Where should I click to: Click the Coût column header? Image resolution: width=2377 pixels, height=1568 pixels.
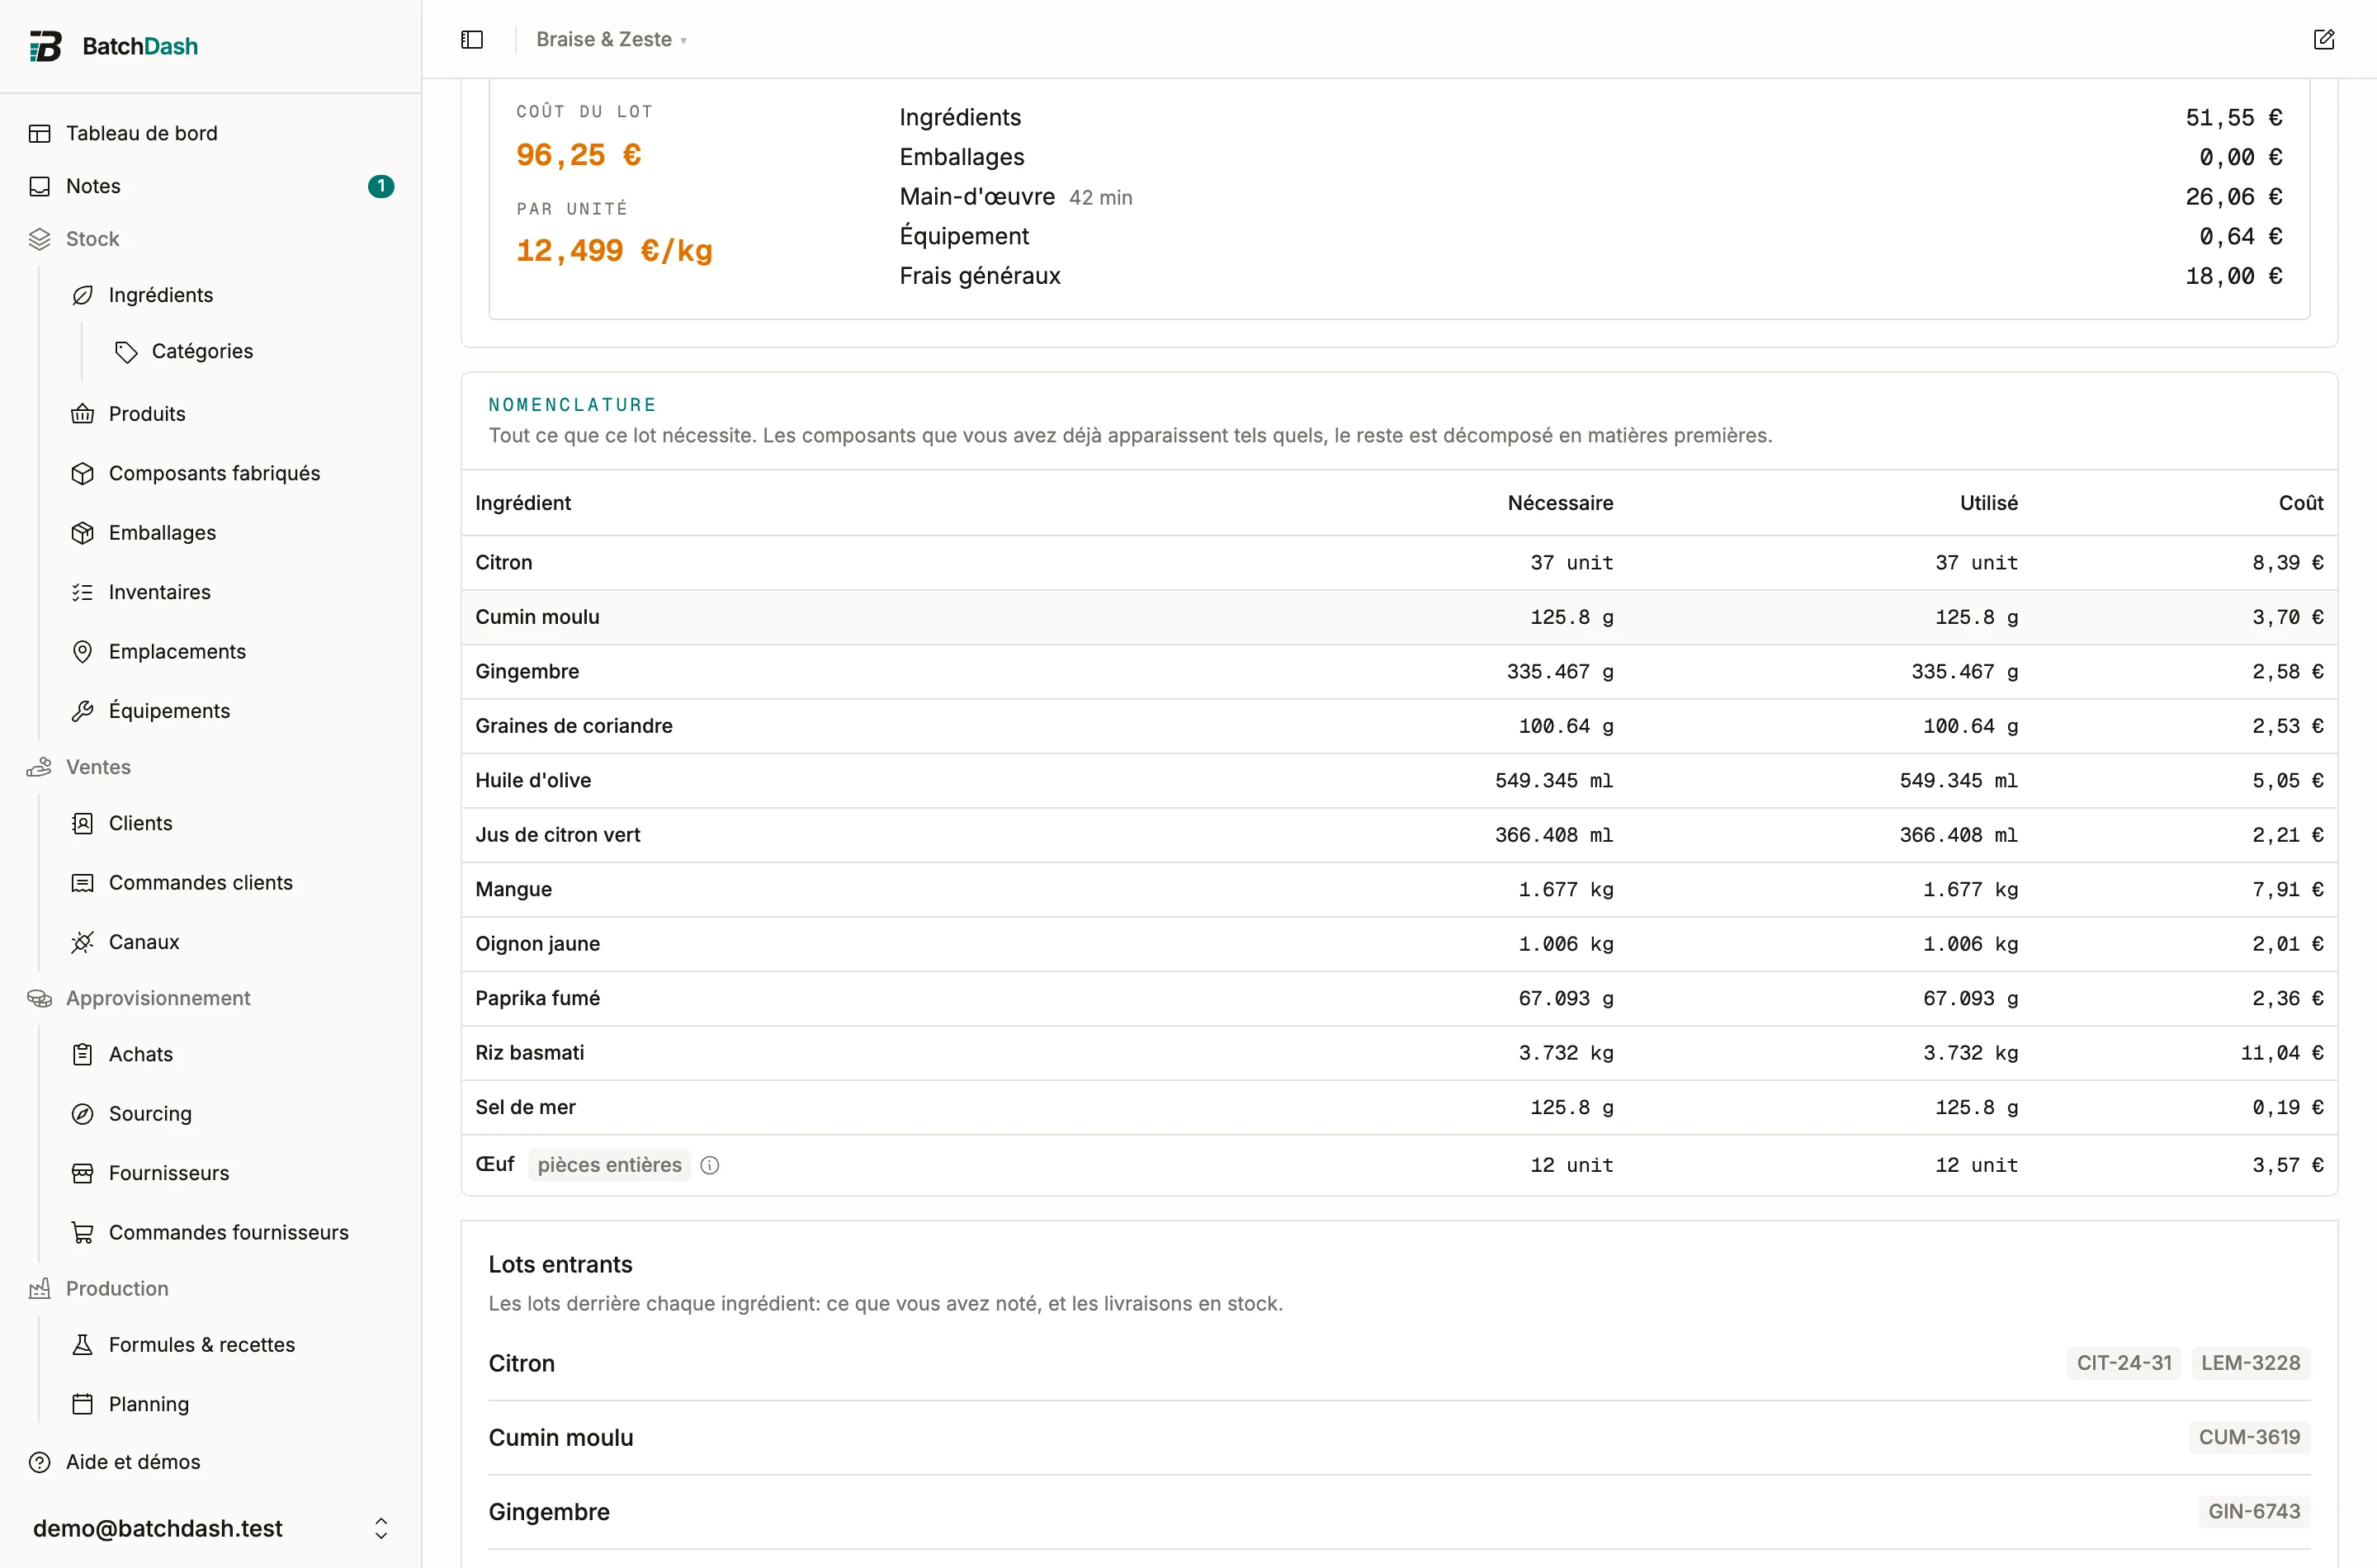click(x=2300, y=503)
